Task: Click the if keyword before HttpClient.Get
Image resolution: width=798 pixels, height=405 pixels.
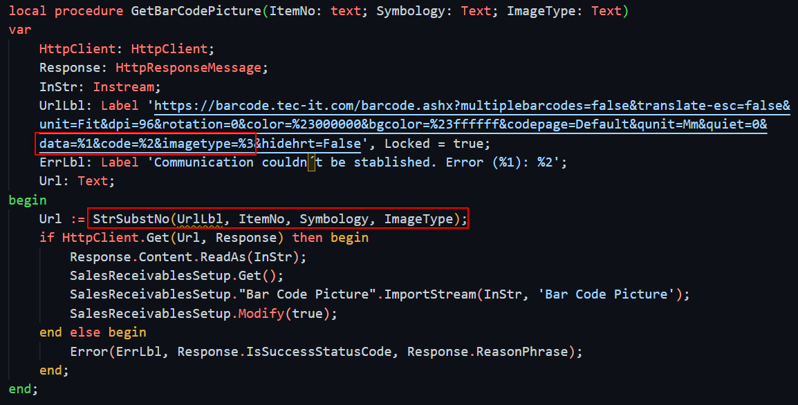Action: point(47,238)
